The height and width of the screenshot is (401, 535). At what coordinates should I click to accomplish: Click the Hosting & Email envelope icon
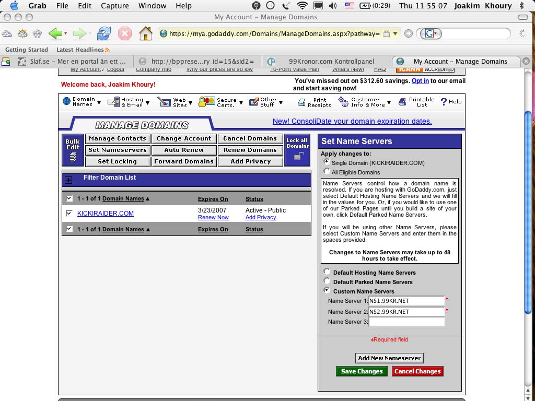click(x=113, y=102)
